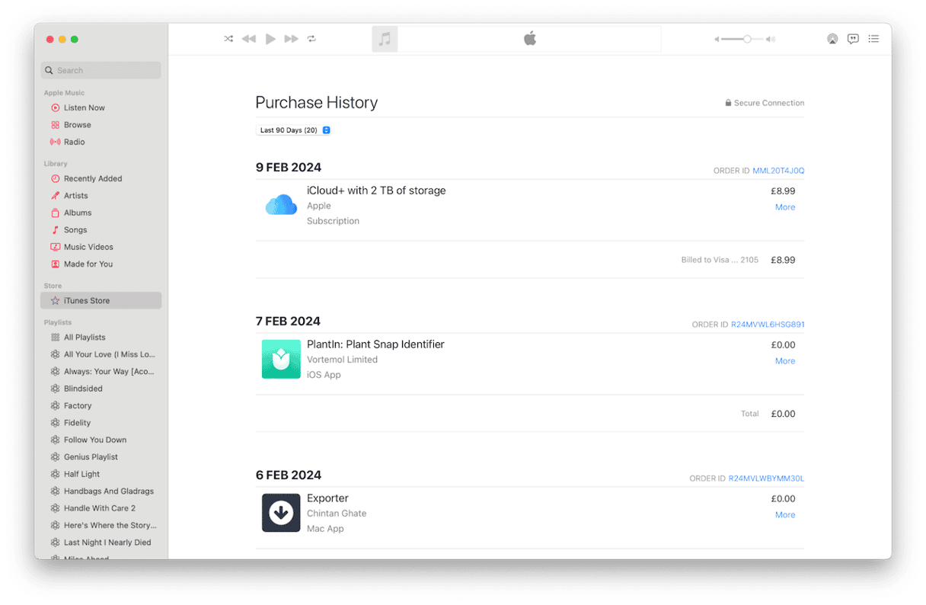926x605 pixels.
Task: Click the Exporter title text
Action: [x=327, y=498]
